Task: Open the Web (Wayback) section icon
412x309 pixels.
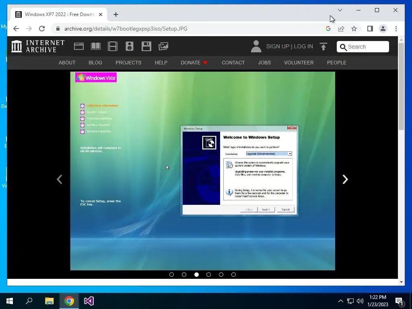Action: [79, 46]
